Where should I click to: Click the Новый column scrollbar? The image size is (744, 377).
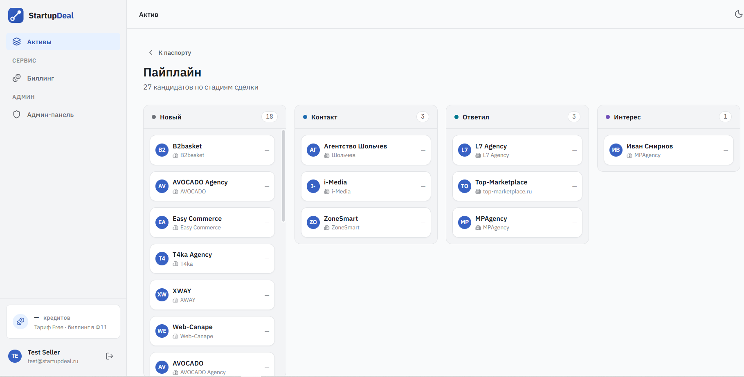point(283,176)
